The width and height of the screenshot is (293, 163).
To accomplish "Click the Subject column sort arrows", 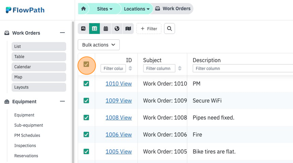I will 180,68.
